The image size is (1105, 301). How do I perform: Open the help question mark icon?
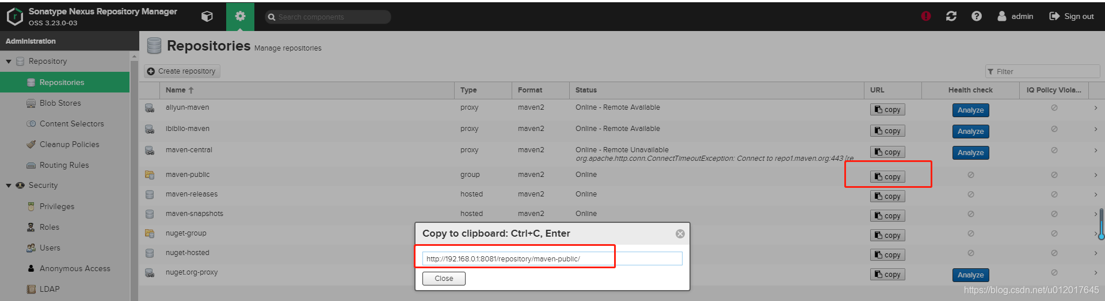977,16
